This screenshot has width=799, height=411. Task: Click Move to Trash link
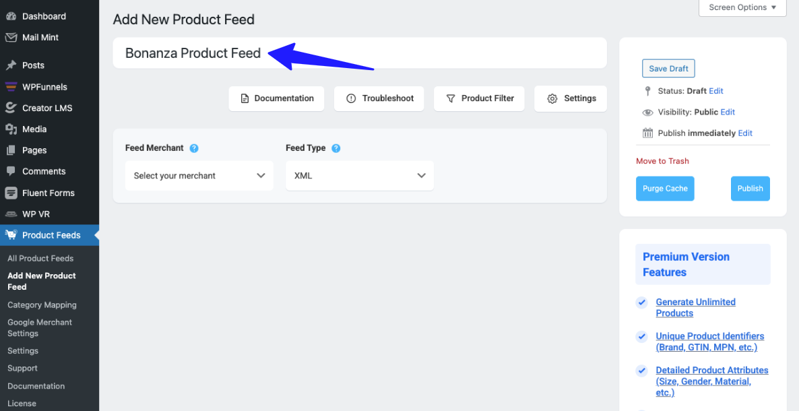point(662,161)
